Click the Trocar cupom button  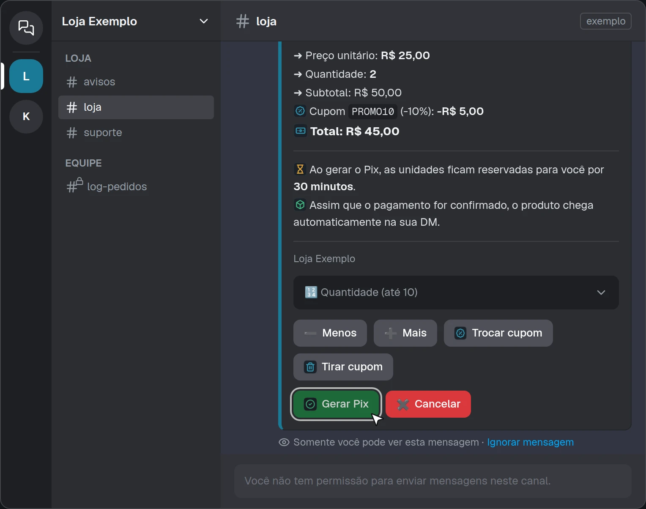[x=498, y=333]
